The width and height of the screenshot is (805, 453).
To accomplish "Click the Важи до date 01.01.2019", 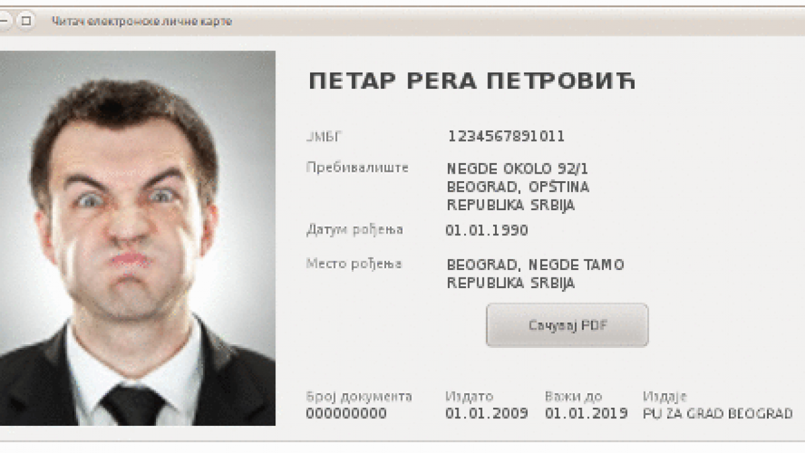I will pyautogui.click(x=586, y=413).
